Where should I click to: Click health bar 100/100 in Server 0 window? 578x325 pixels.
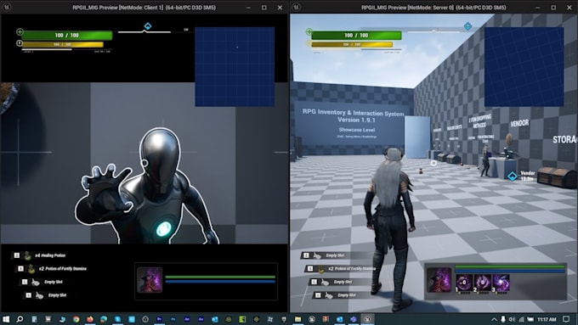[356, 36]
